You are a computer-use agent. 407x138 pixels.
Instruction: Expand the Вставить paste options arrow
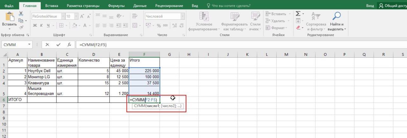click(10, 29)
